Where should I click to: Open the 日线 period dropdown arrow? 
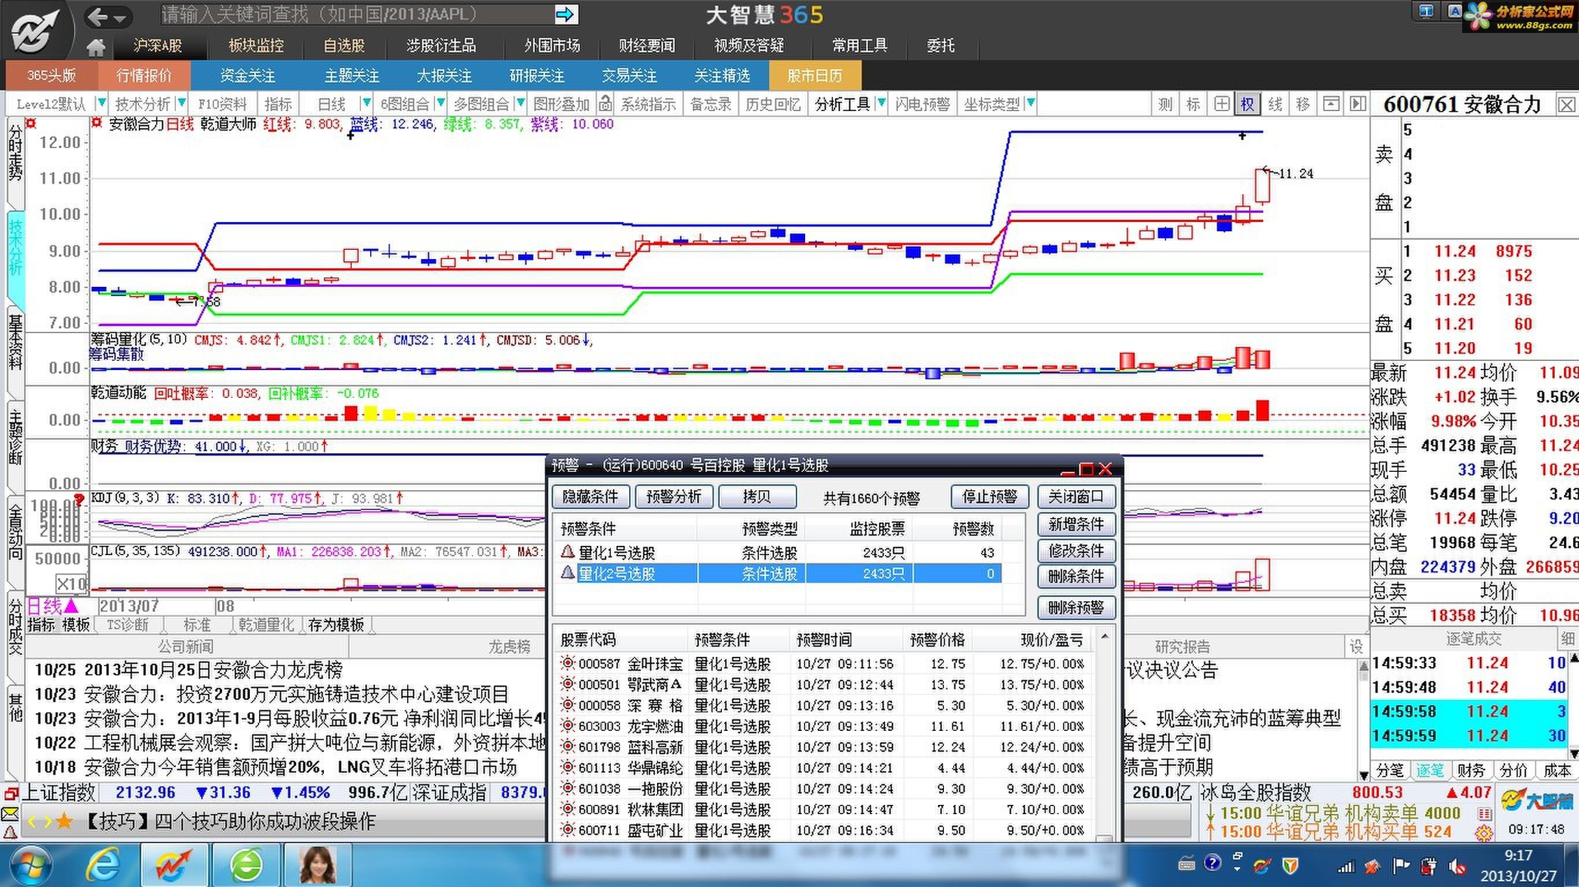[x=367, y=102]
